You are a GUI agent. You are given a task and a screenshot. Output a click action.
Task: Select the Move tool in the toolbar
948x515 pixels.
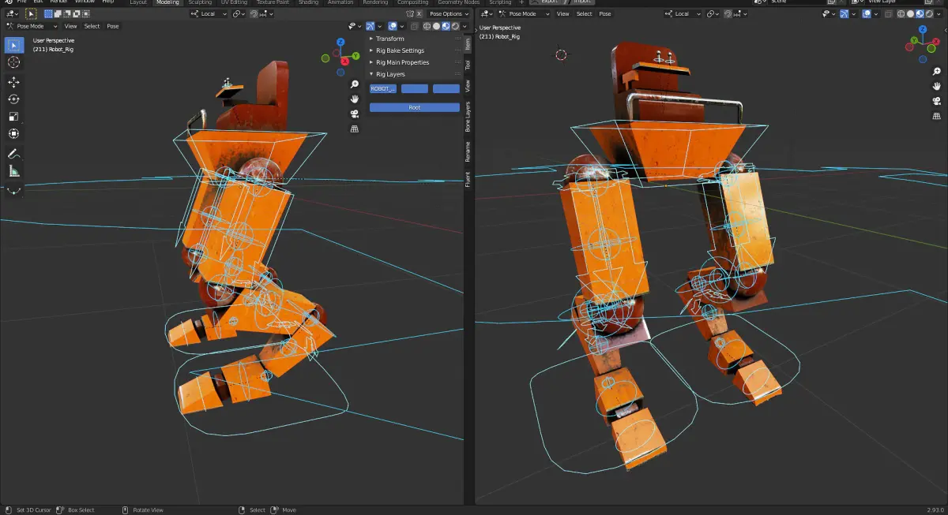click(x=14, y=82)
